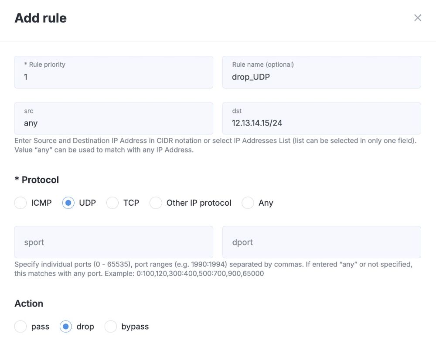Choose the UDP protocol option
436x351 pixels.
coord(68,203)
